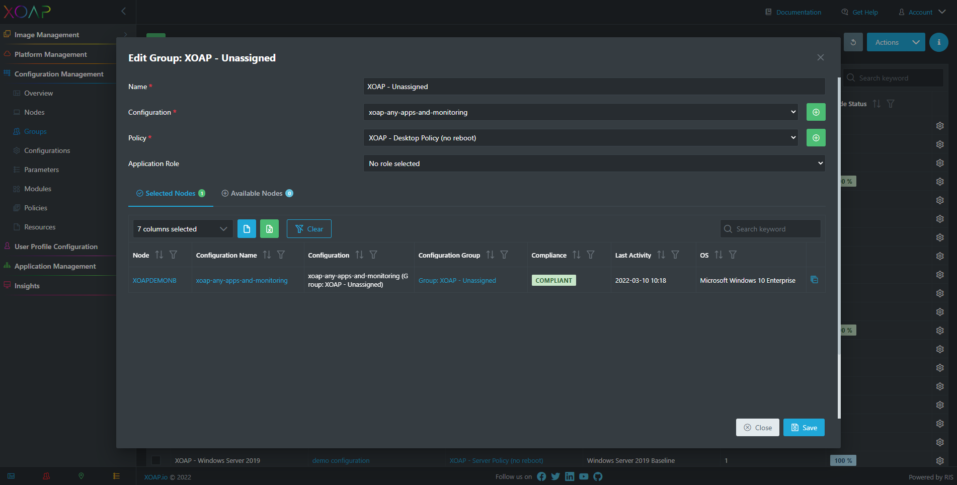Click in the Name input field
This screenshot has width=957, height=485.
point(594,87)
